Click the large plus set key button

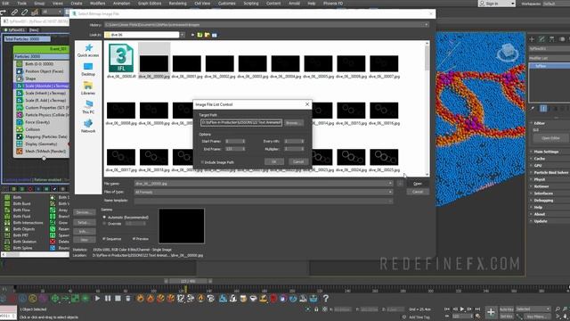pos(491,312)
